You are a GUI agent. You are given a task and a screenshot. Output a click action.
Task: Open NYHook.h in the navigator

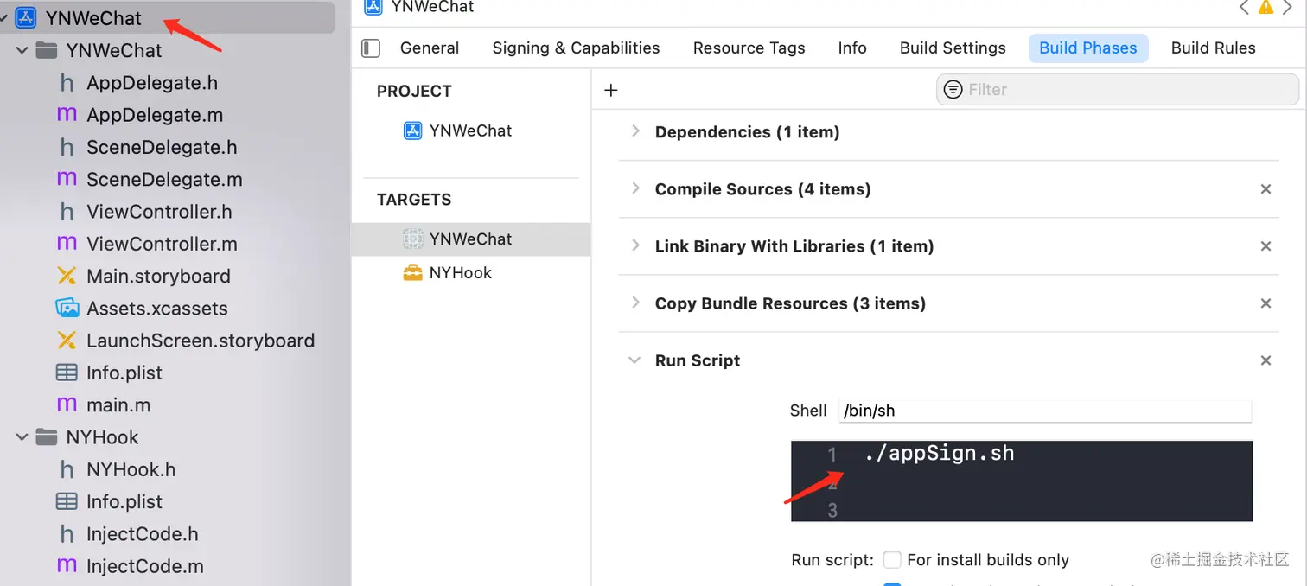[131, 469]
